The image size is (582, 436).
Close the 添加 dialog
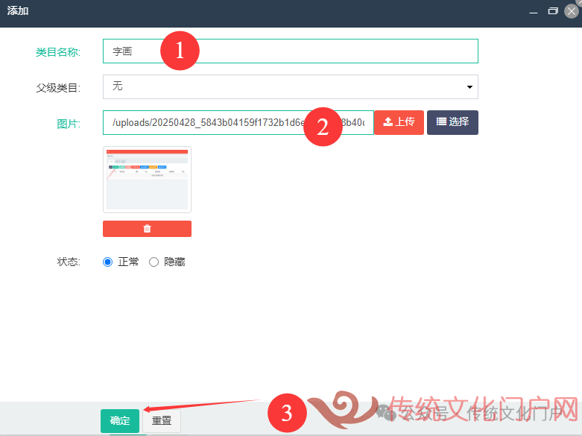[x=572, y=11]
